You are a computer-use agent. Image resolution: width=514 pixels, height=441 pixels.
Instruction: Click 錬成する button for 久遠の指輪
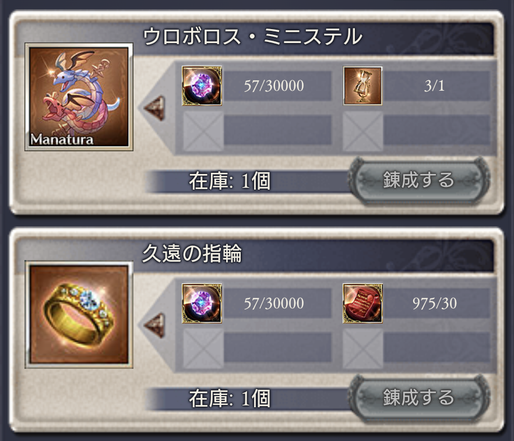pyautogui.click(x=418, y=398)
